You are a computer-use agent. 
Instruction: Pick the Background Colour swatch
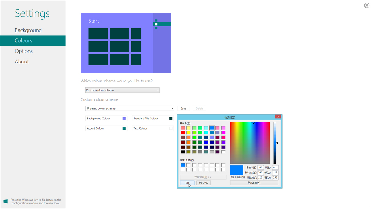pos(124,118)
